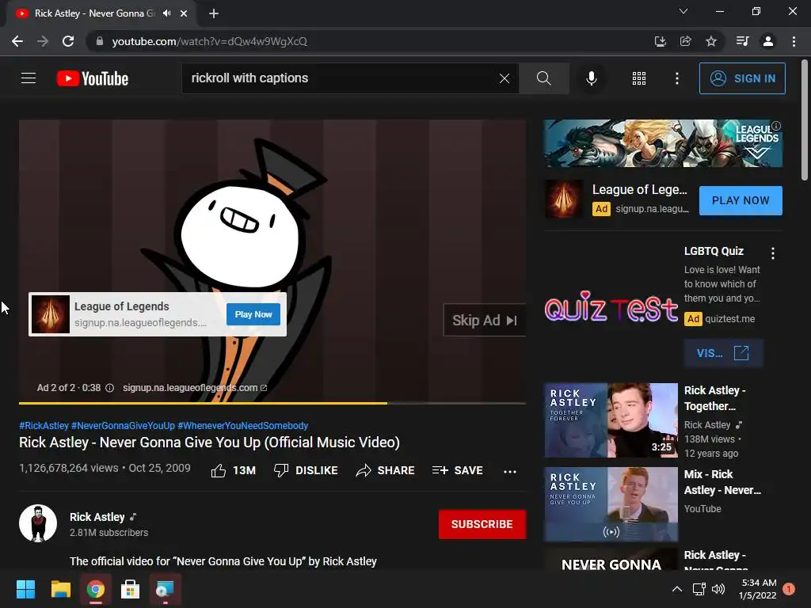
Task: Open the volume control in system tray
Action: 718,589
